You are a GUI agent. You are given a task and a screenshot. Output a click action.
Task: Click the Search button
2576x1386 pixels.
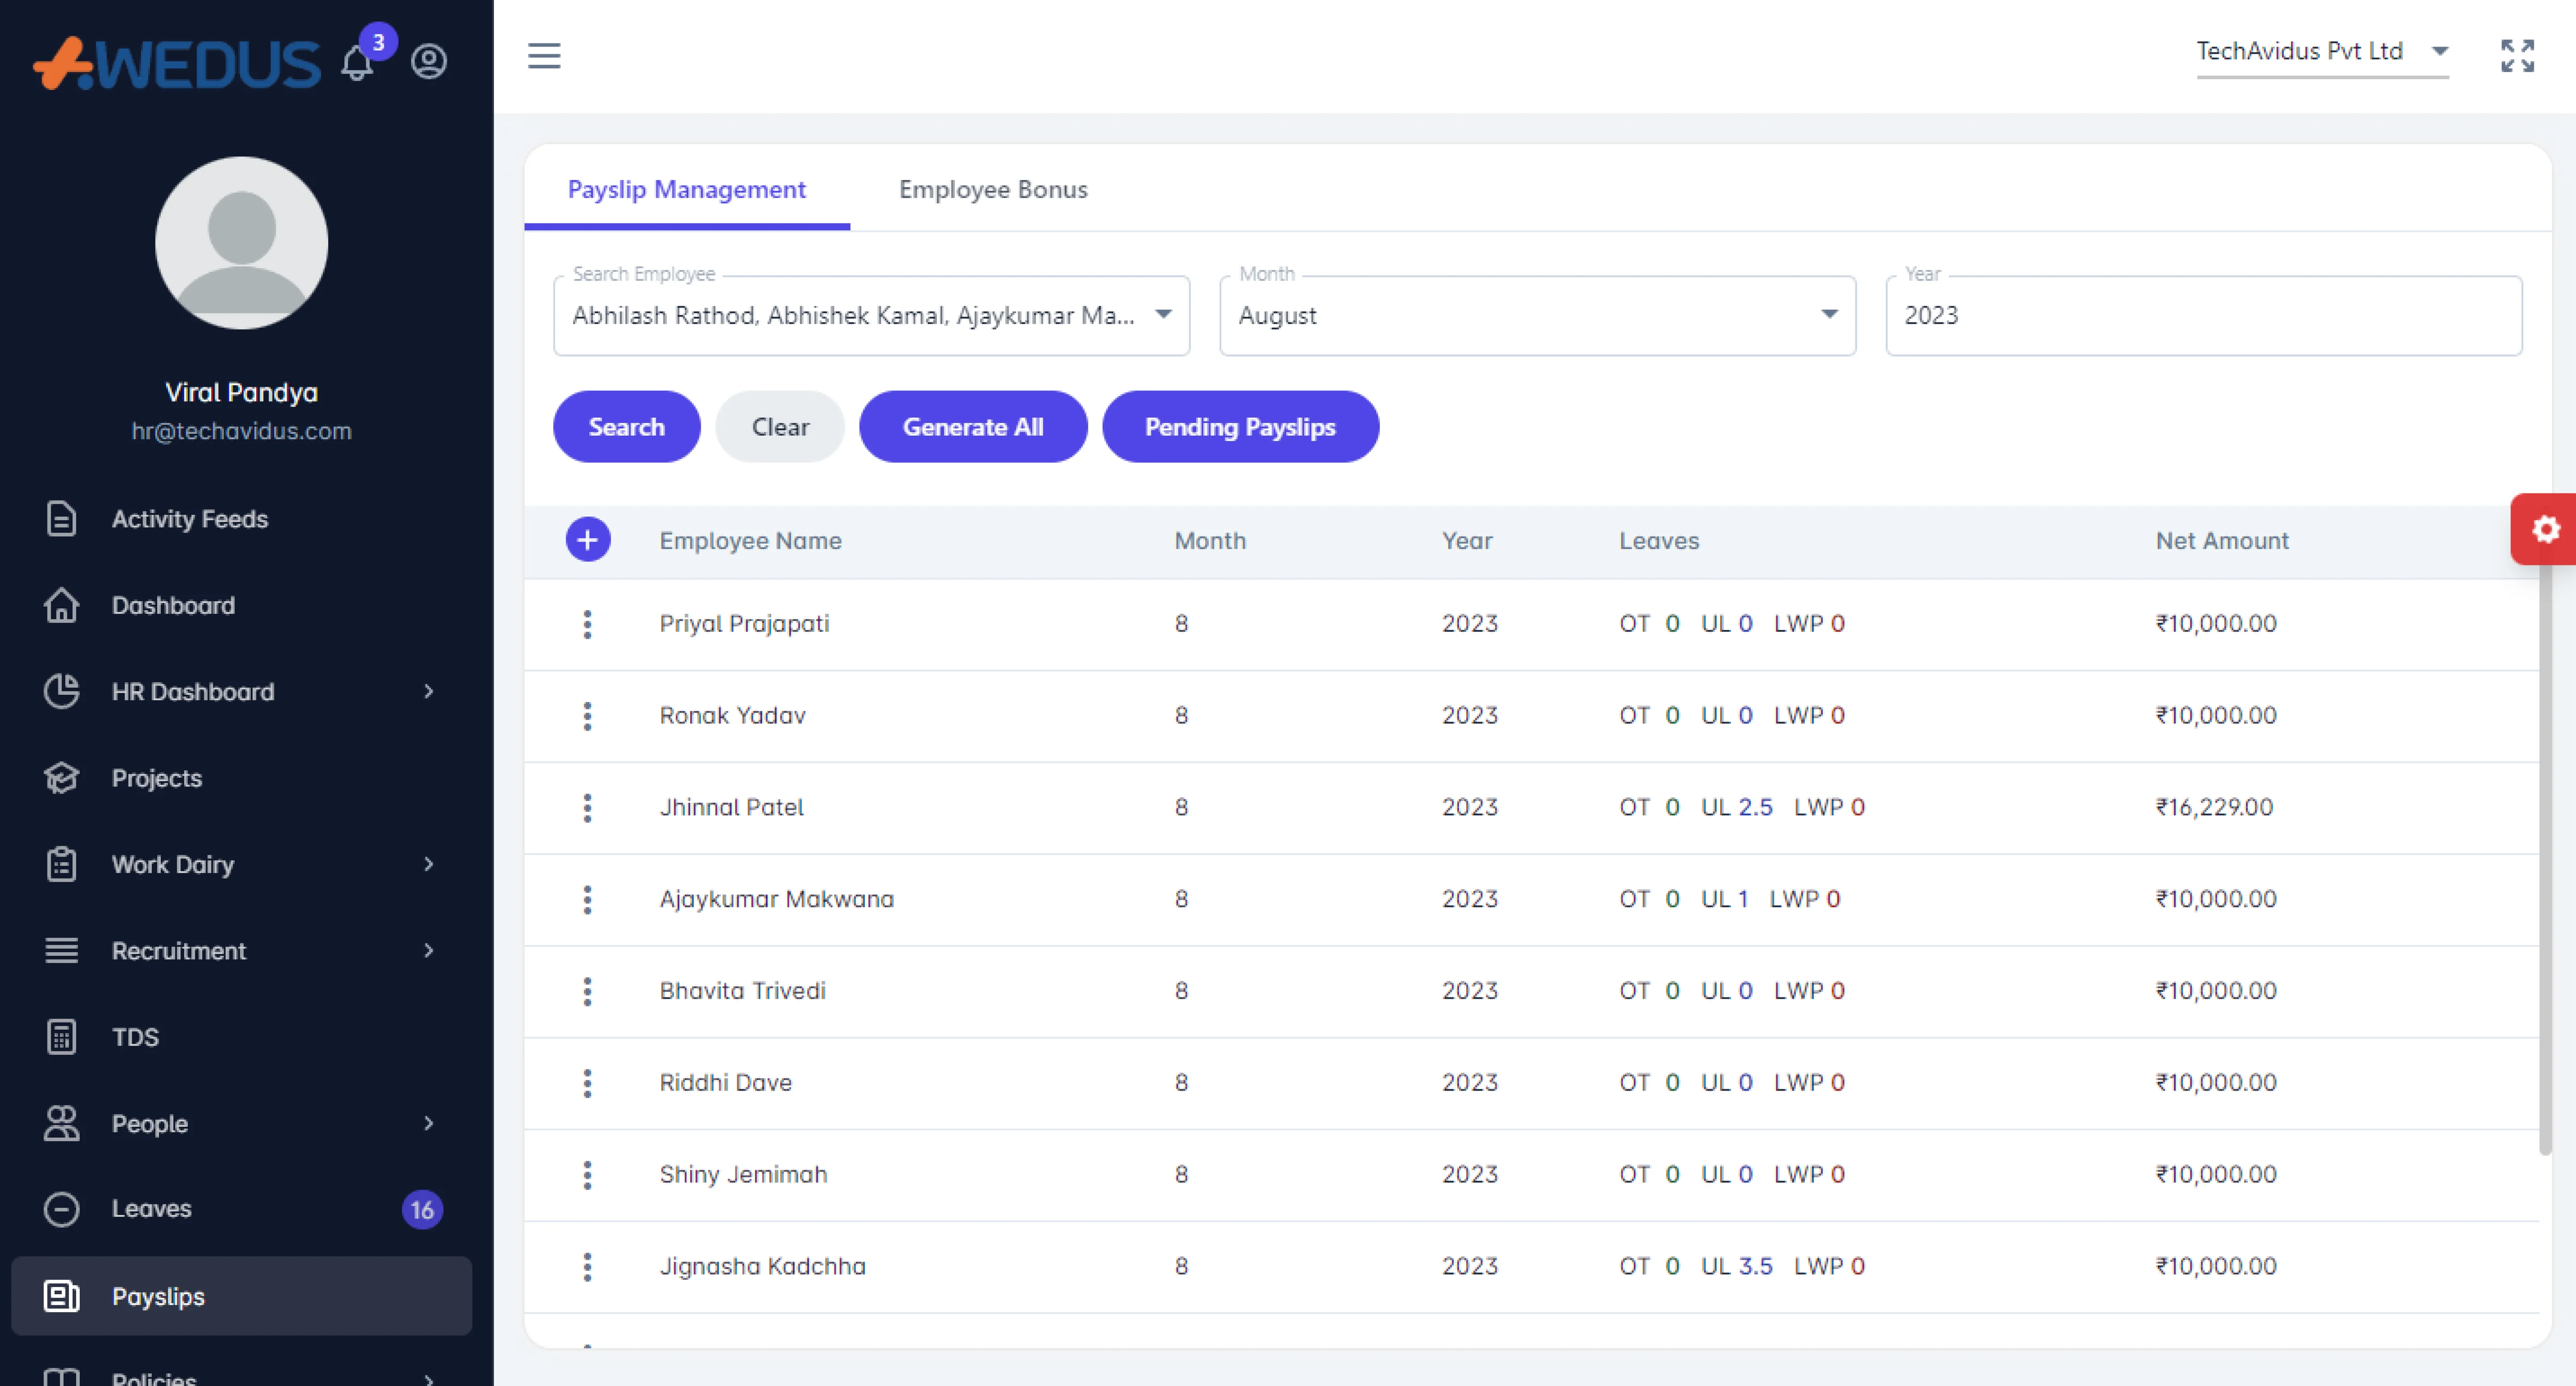coord(626,427)
